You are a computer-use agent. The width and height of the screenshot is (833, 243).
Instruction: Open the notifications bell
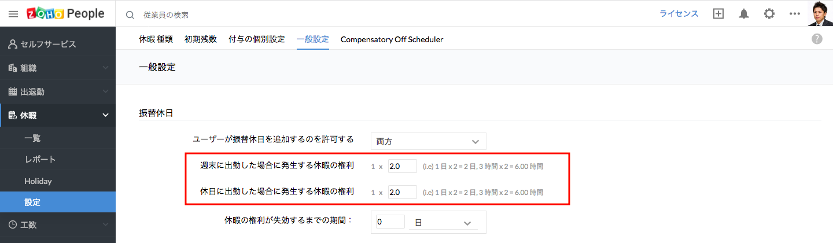pyautogui.click(x=744, y=14)
